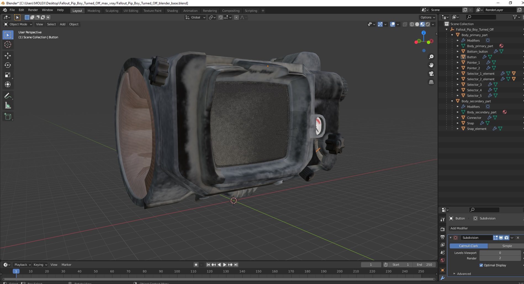524x284 pixels.
Task: Open the Playback dropdown in the timeline
Action: [x=22, y=265]
